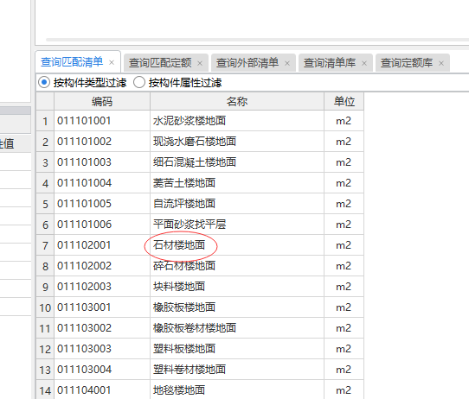This screenshot has width=469, height=399.
Task: Click code cell 011103001
Action: (x=102, y=307)
